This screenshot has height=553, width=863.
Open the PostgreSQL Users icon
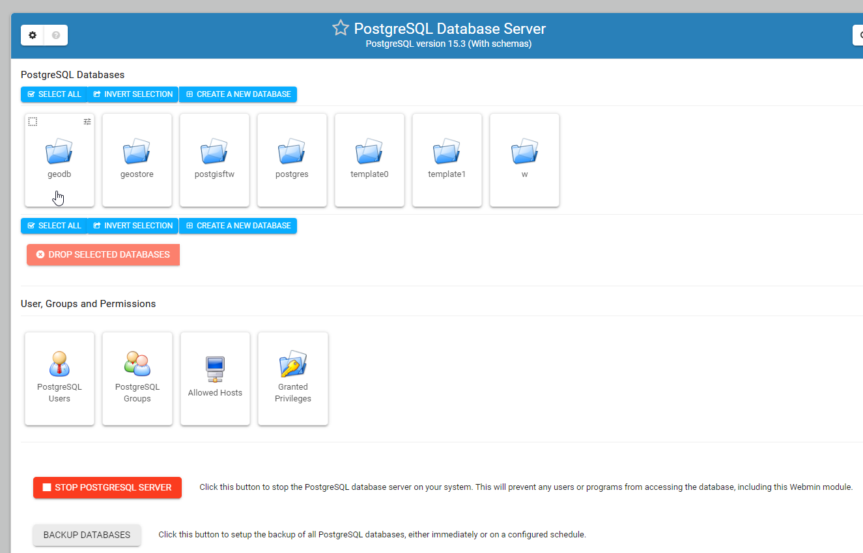point(59,364)
